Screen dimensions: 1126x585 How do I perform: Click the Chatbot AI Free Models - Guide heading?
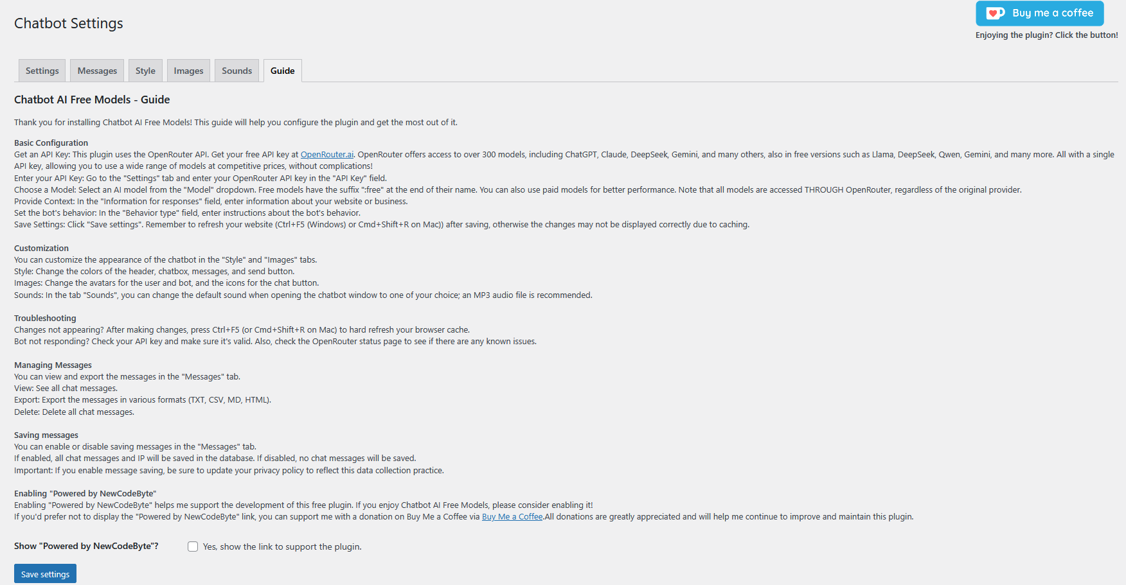[x=92, y=100]
